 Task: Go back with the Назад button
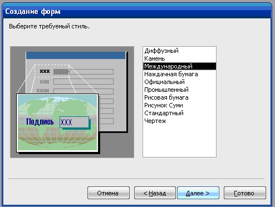tap(155, 193)
